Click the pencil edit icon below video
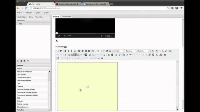Viewport: 200px width, 112px height. coord(57,41)
